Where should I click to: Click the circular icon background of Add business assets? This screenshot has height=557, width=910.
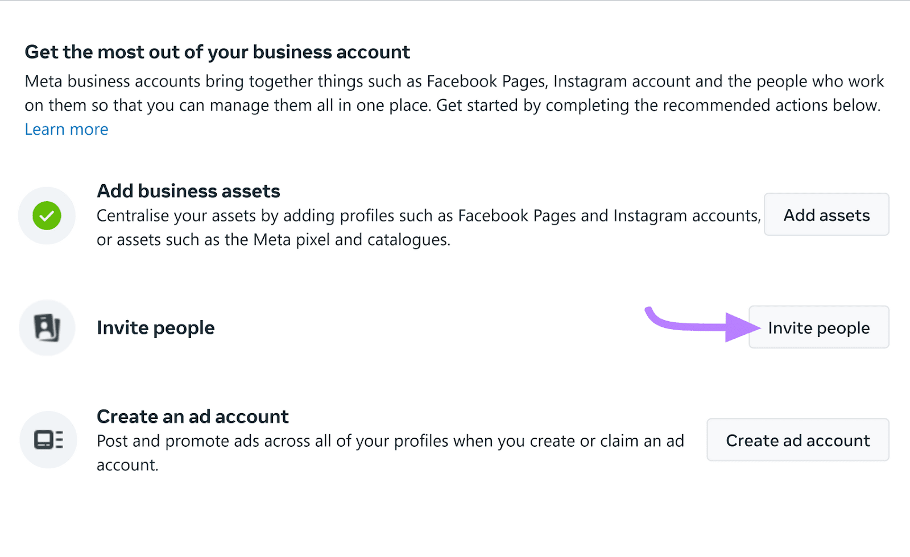click(47, 216)
